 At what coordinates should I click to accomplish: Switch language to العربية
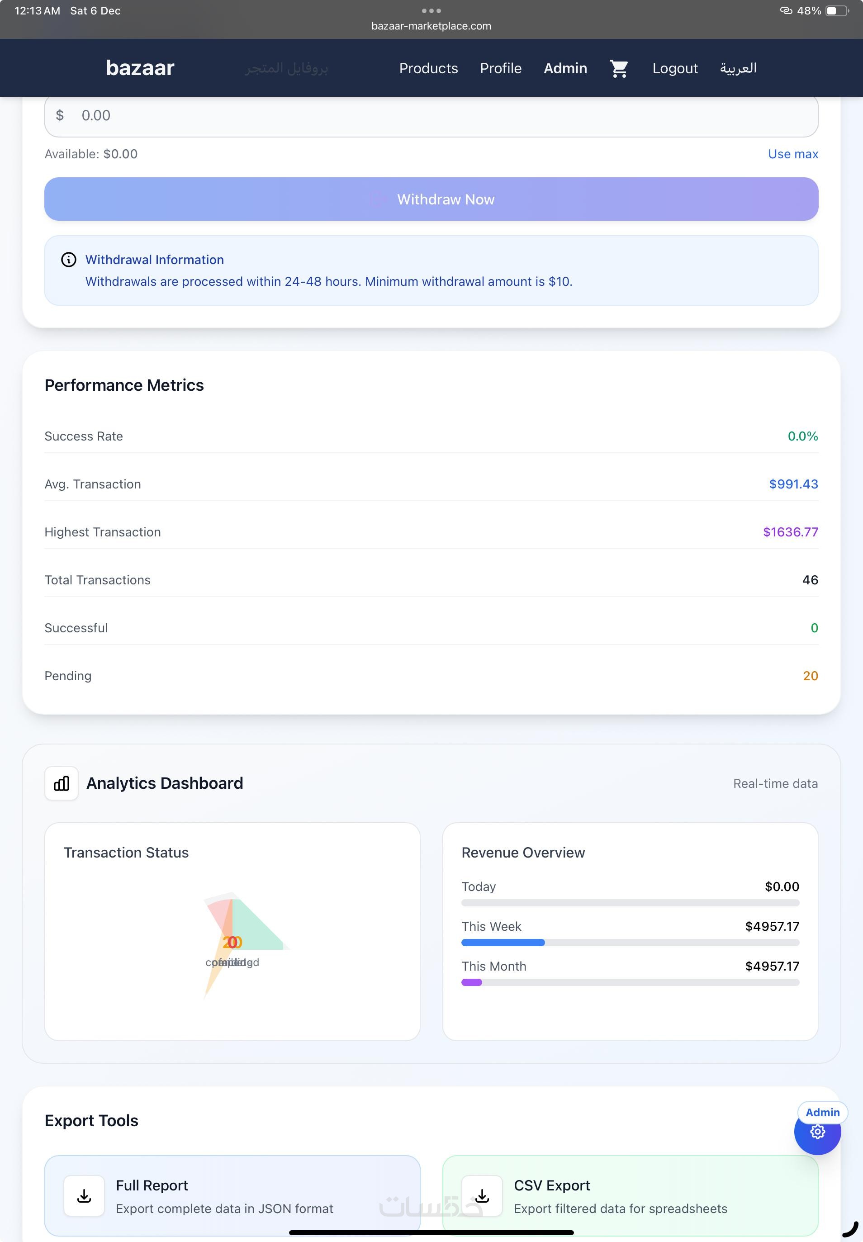(x=738, y=69)
